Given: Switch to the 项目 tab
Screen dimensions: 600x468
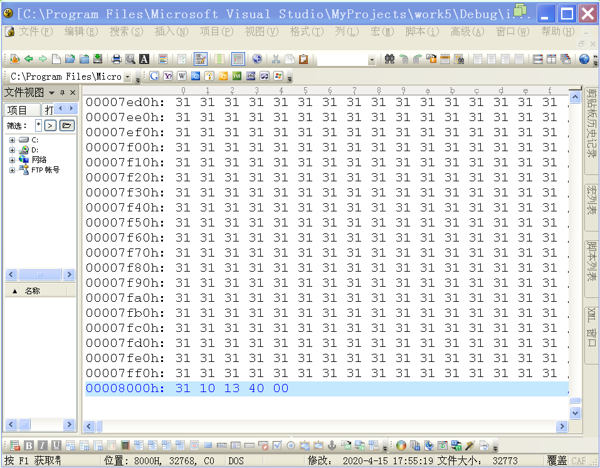Looking at the screenshot, I should pos(18,110).
